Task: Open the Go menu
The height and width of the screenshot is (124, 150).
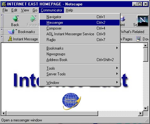Action: (35, 10)
